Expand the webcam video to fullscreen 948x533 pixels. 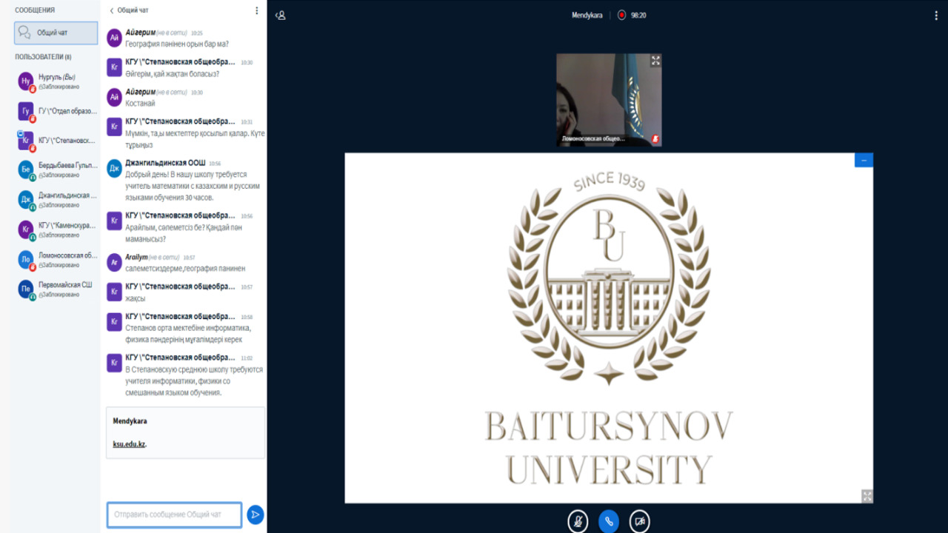coord(655,61)
